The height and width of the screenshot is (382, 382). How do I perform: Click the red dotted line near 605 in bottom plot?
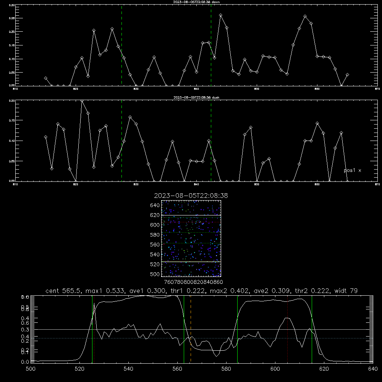tap(288, 329)
